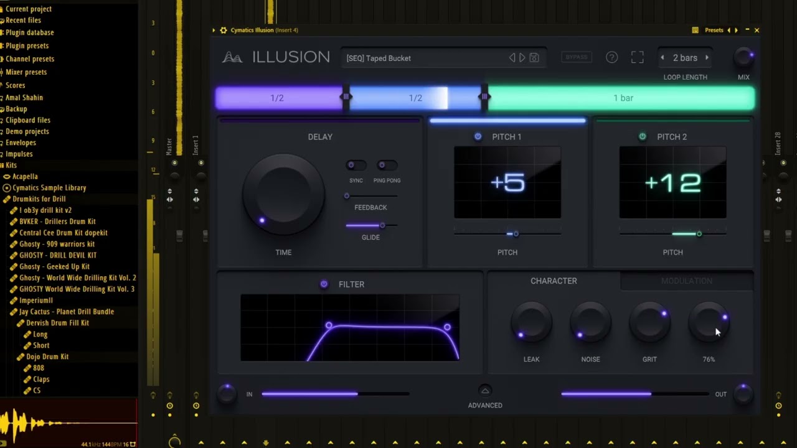The width and height of the screenshot is (797, 448).
Task: Expand the Cymatics Sample Library folder
Action: tap(49, 188)
